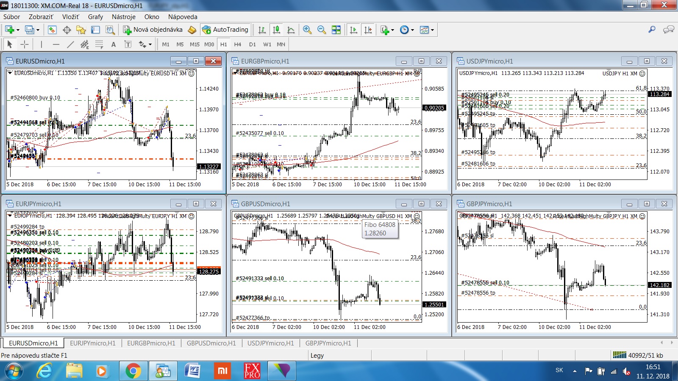Screen dimensions: 678x381
Task: Pick the trendline drawing tool
Action: point(70,44)
